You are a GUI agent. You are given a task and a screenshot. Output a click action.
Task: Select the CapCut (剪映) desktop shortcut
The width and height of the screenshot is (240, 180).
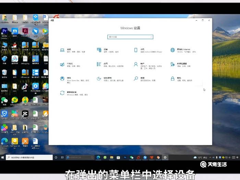pos(25,115)
